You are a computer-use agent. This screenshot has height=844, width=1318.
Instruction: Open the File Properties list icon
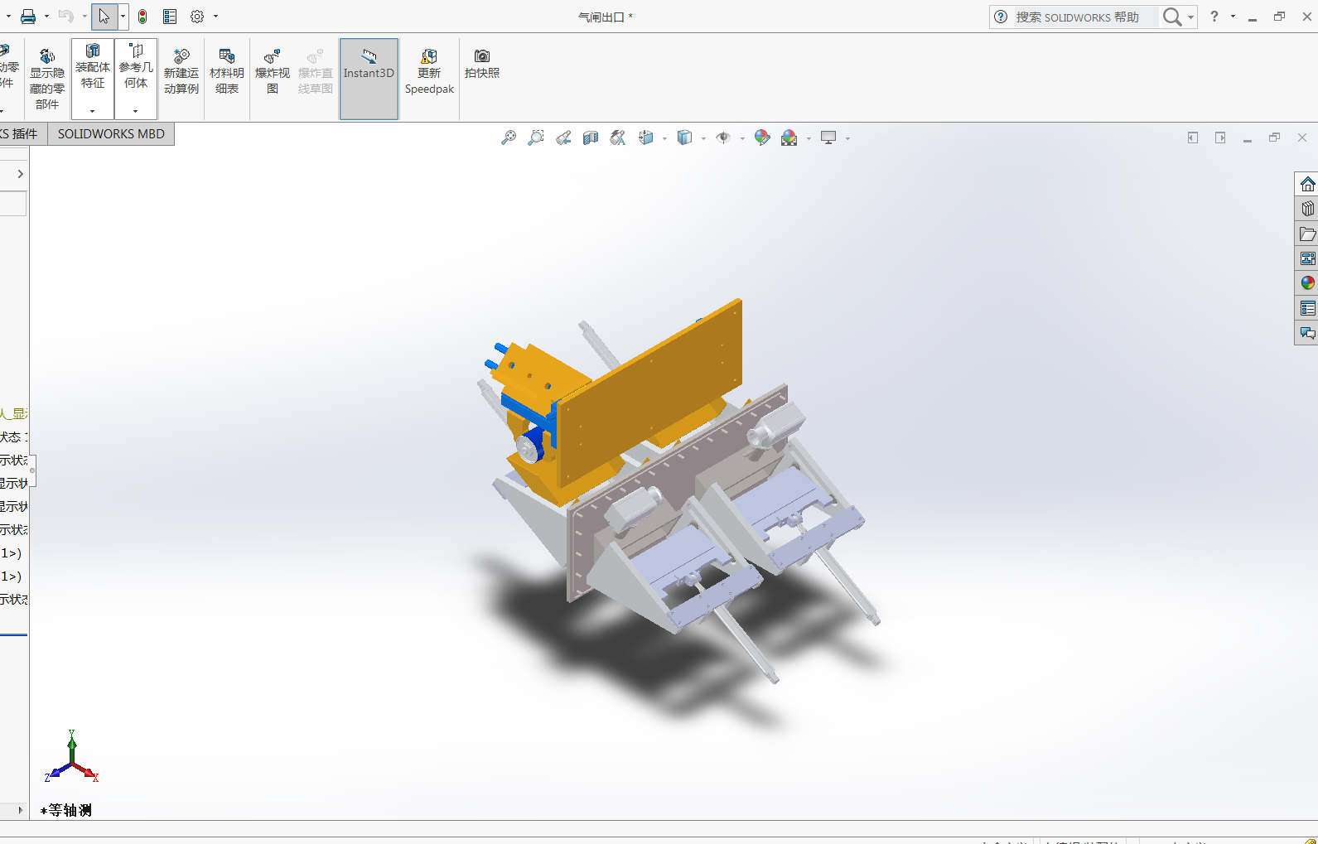tap(170, 17)
